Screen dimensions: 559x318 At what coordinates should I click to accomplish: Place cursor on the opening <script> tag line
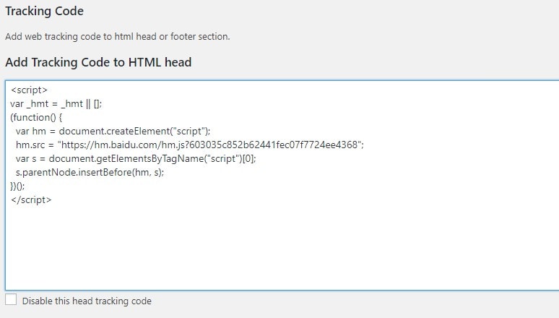pyautogui.click(x=30, y=90)
